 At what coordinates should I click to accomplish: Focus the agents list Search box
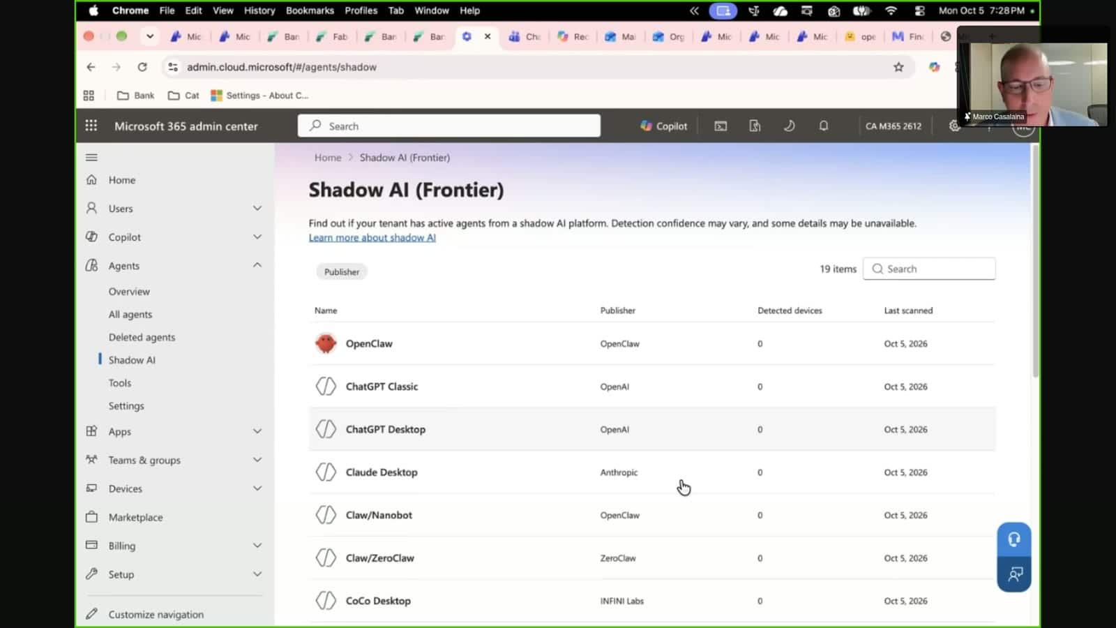point(929,269)
